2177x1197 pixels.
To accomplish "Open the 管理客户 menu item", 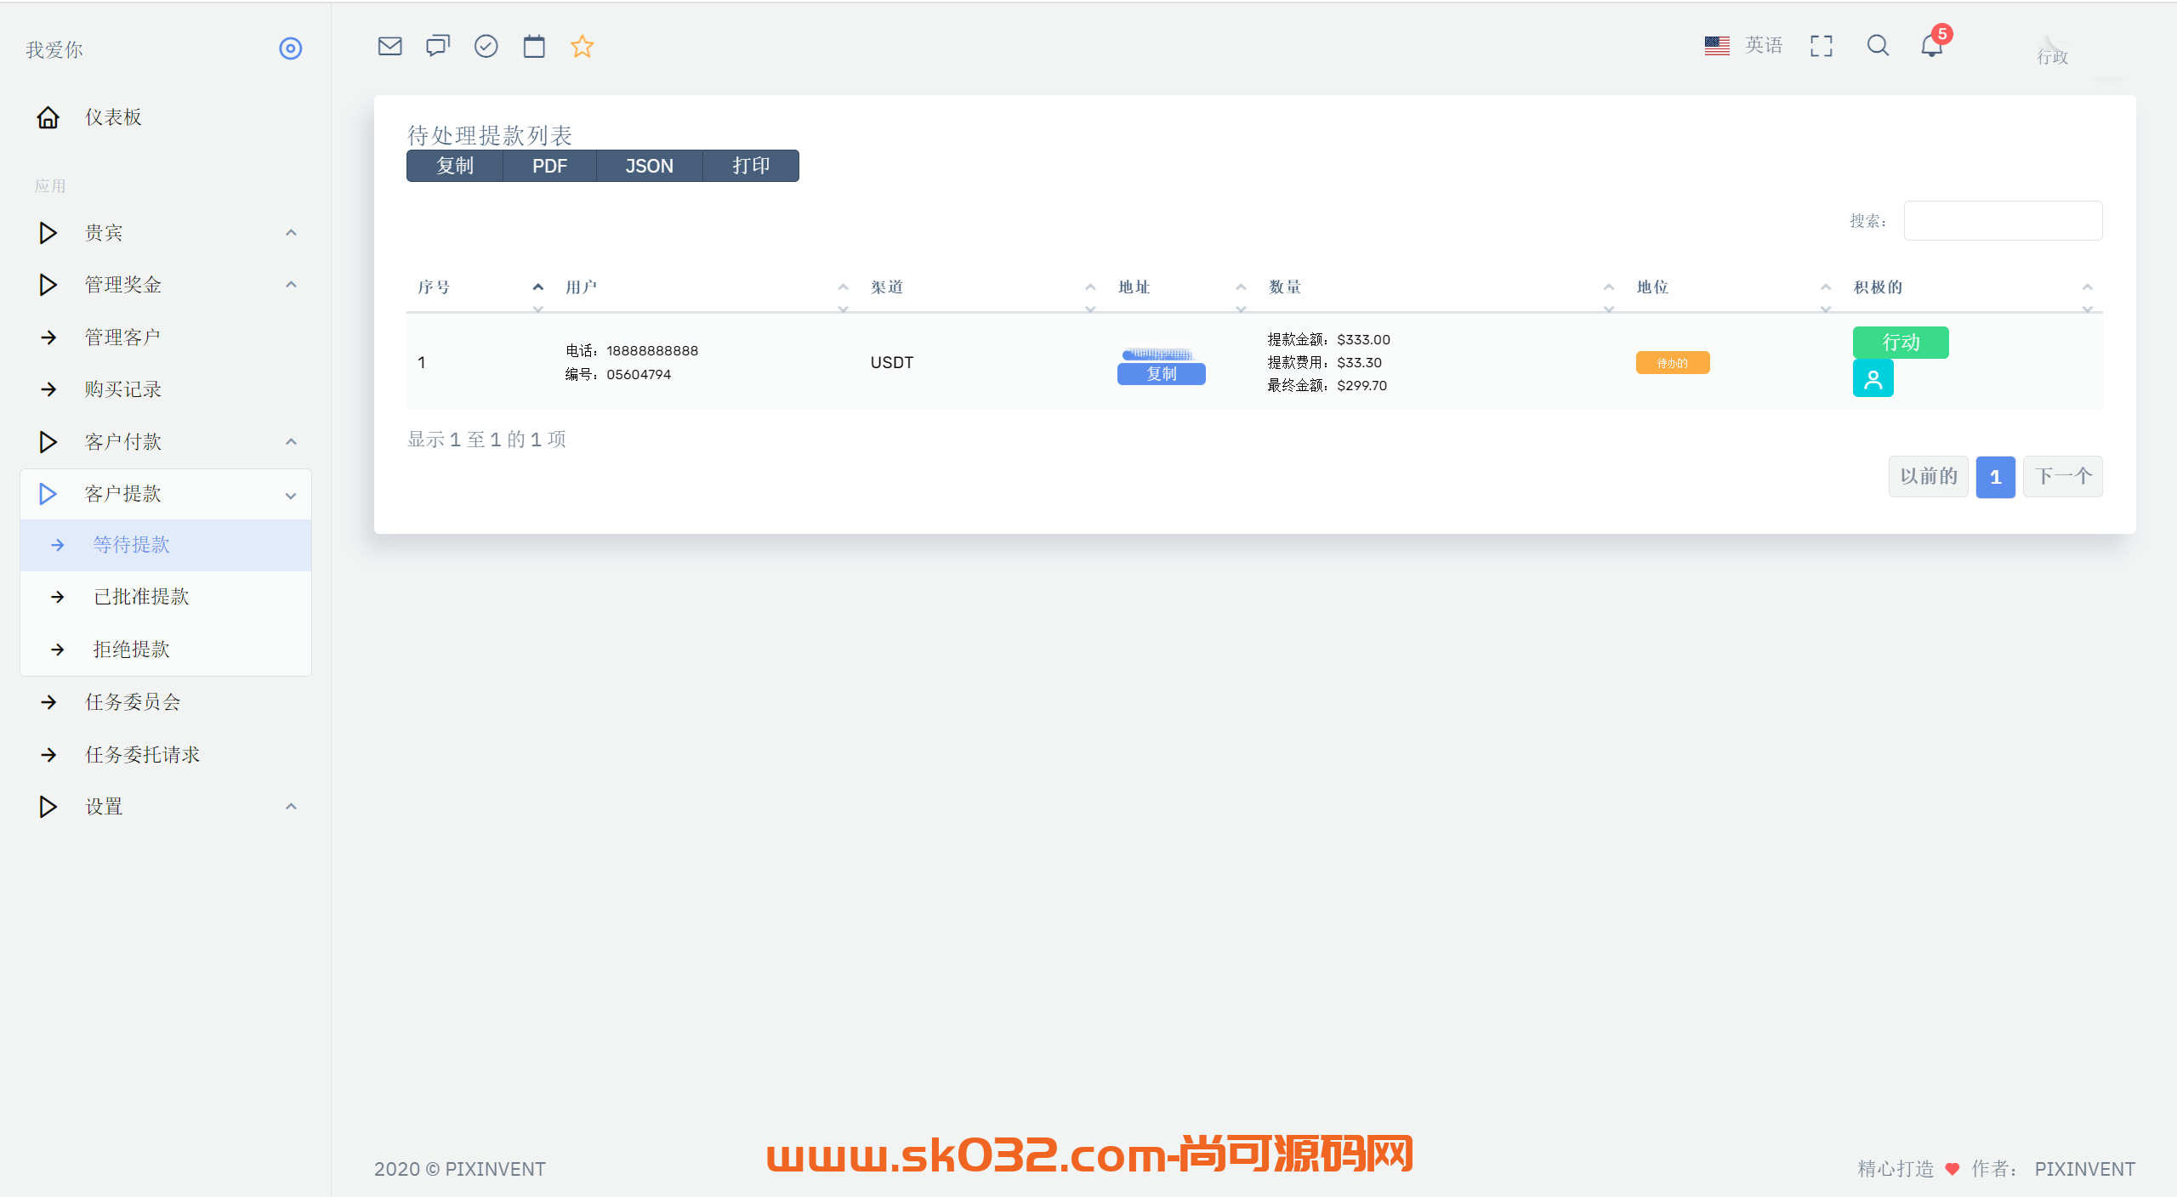I will click(x=166, y=338).
